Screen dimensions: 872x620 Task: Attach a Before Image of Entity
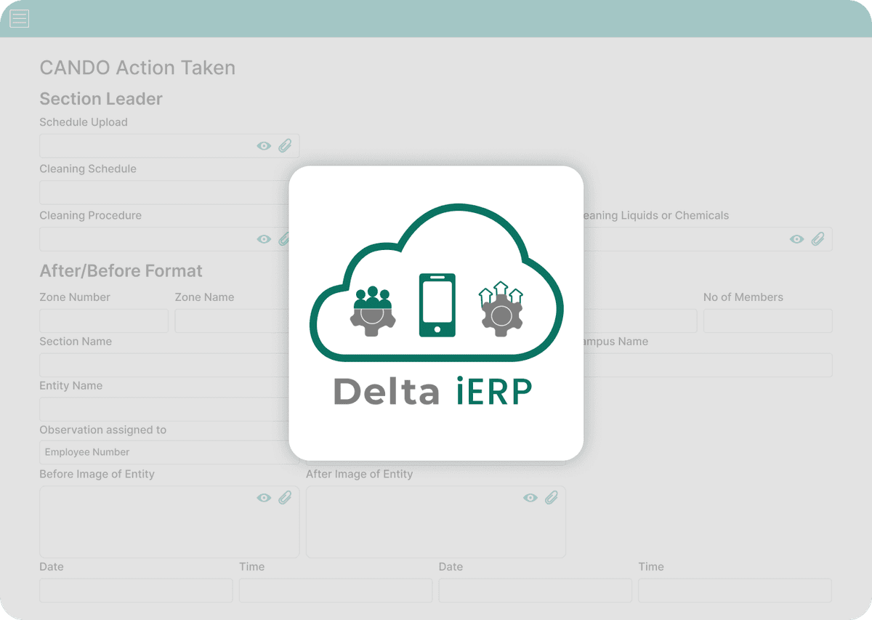(x=285, y=498)
